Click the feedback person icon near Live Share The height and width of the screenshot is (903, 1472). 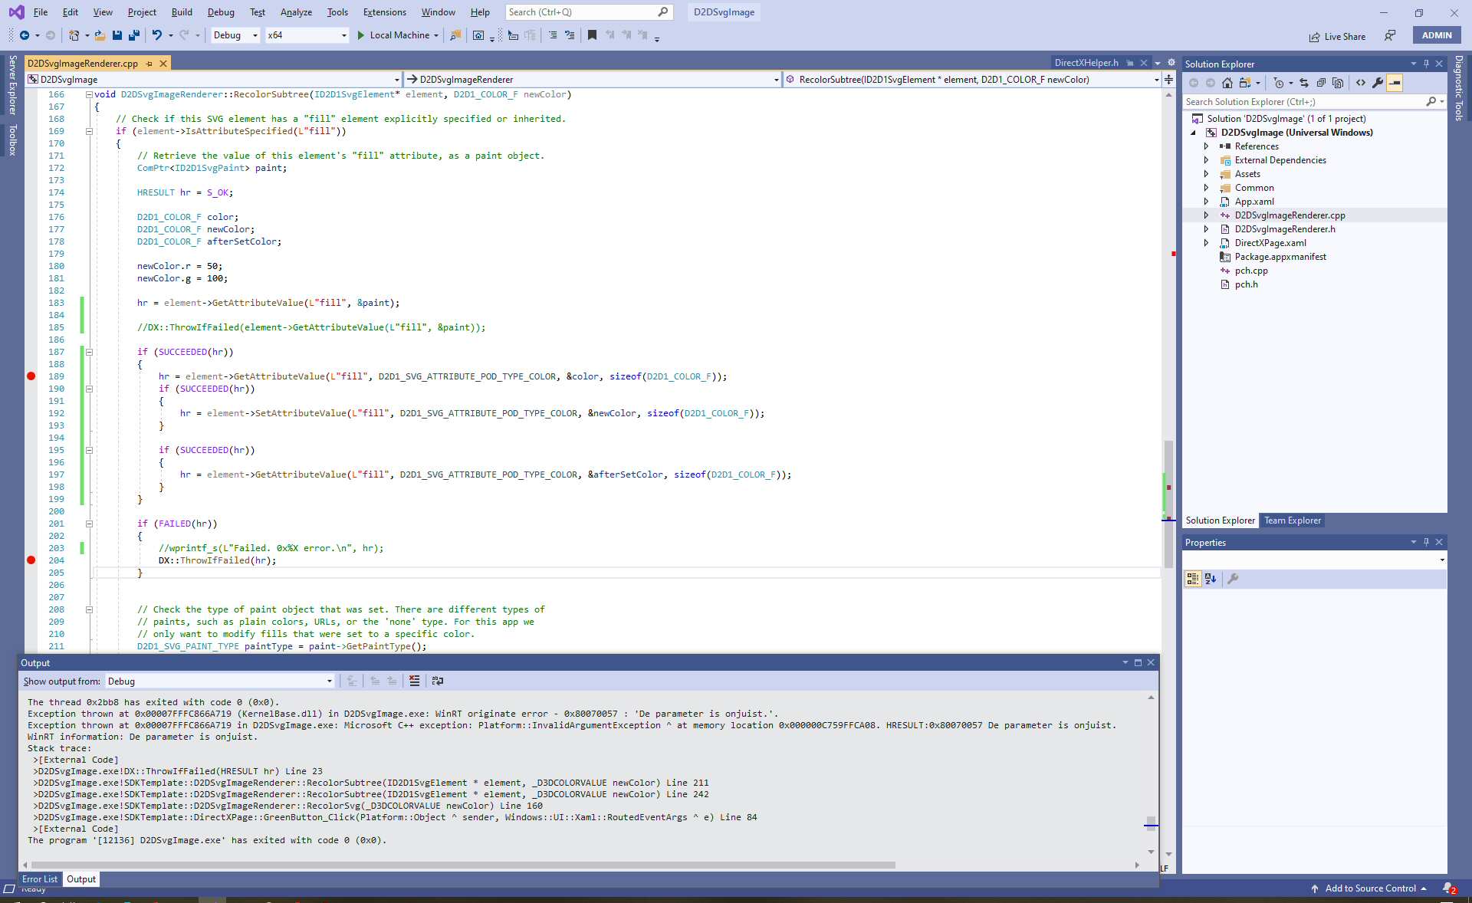[x=1390, y=35]
